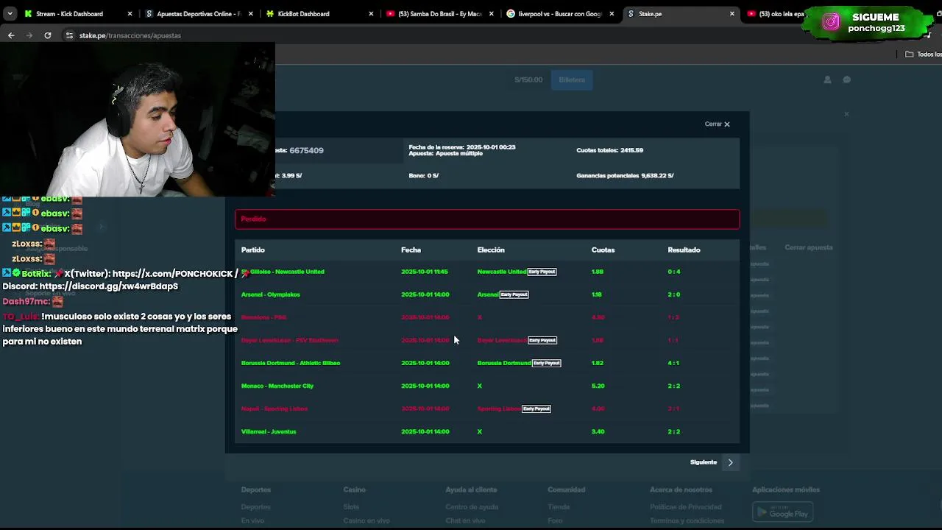
Task: Click the 4 : 1 result for Dortmund
Action: click(673, 363)
